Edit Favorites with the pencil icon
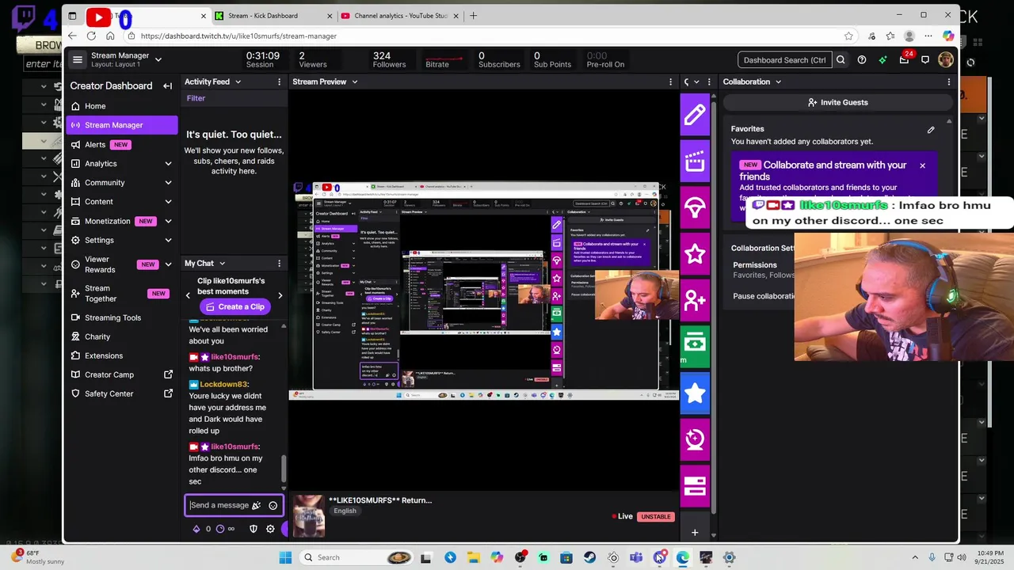The image size is (1014, 570). click(x=931, y=130)
